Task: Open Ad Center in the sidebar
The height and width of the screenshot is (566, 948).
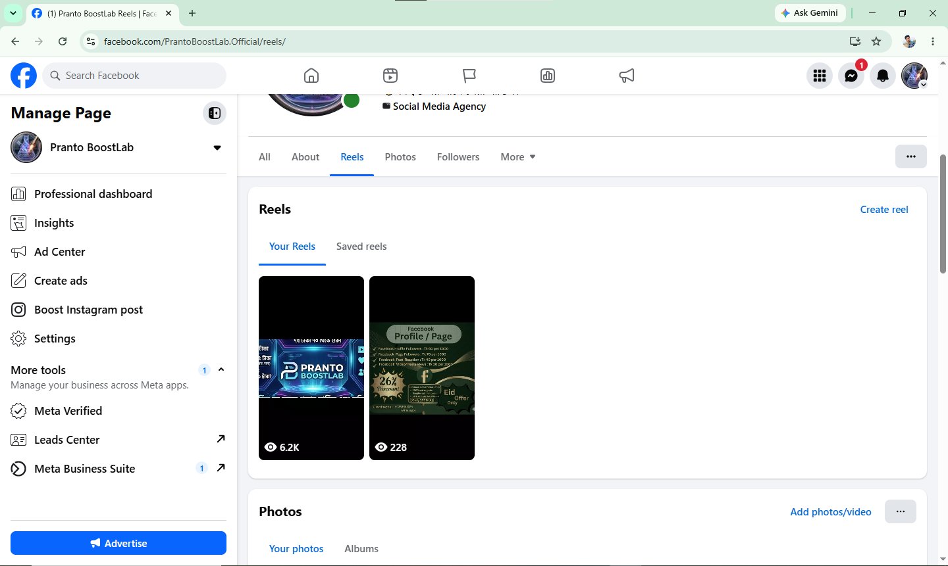Action: click(118, 252)
